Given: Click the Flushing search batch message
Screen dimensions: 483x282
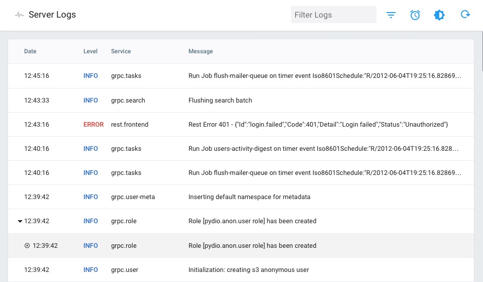Looking at the screenshot, I should click(220, 101).
